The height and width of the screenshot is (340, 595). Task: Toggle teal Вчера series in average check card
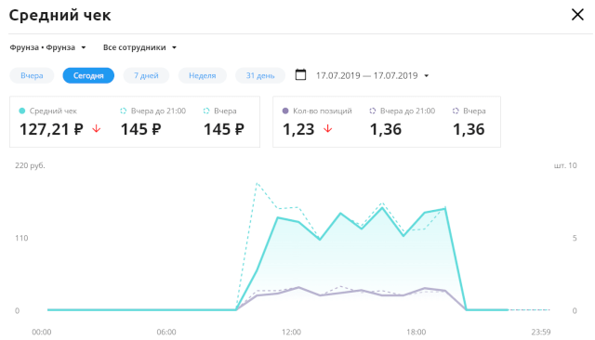(x=206, y=111)
